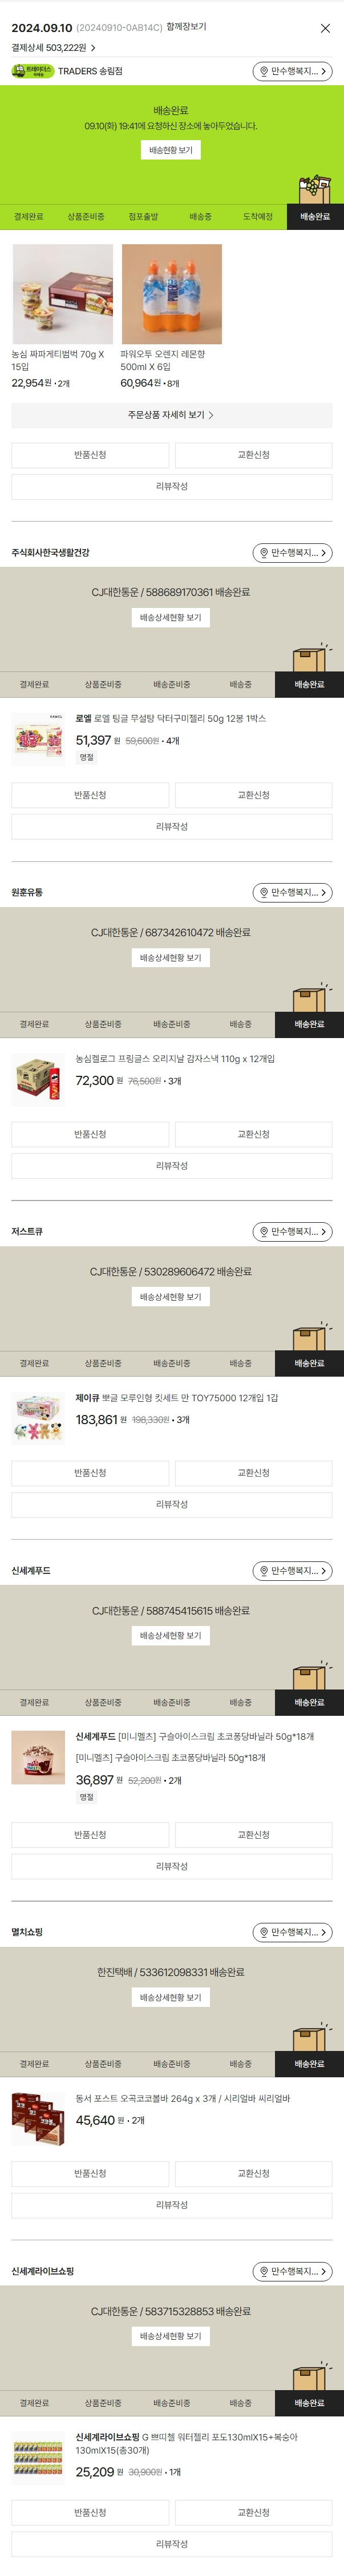Click 교환신청 for 제이큐 뽀글 모루인형 키트
344x2576 pixels.
(253, 1473)
